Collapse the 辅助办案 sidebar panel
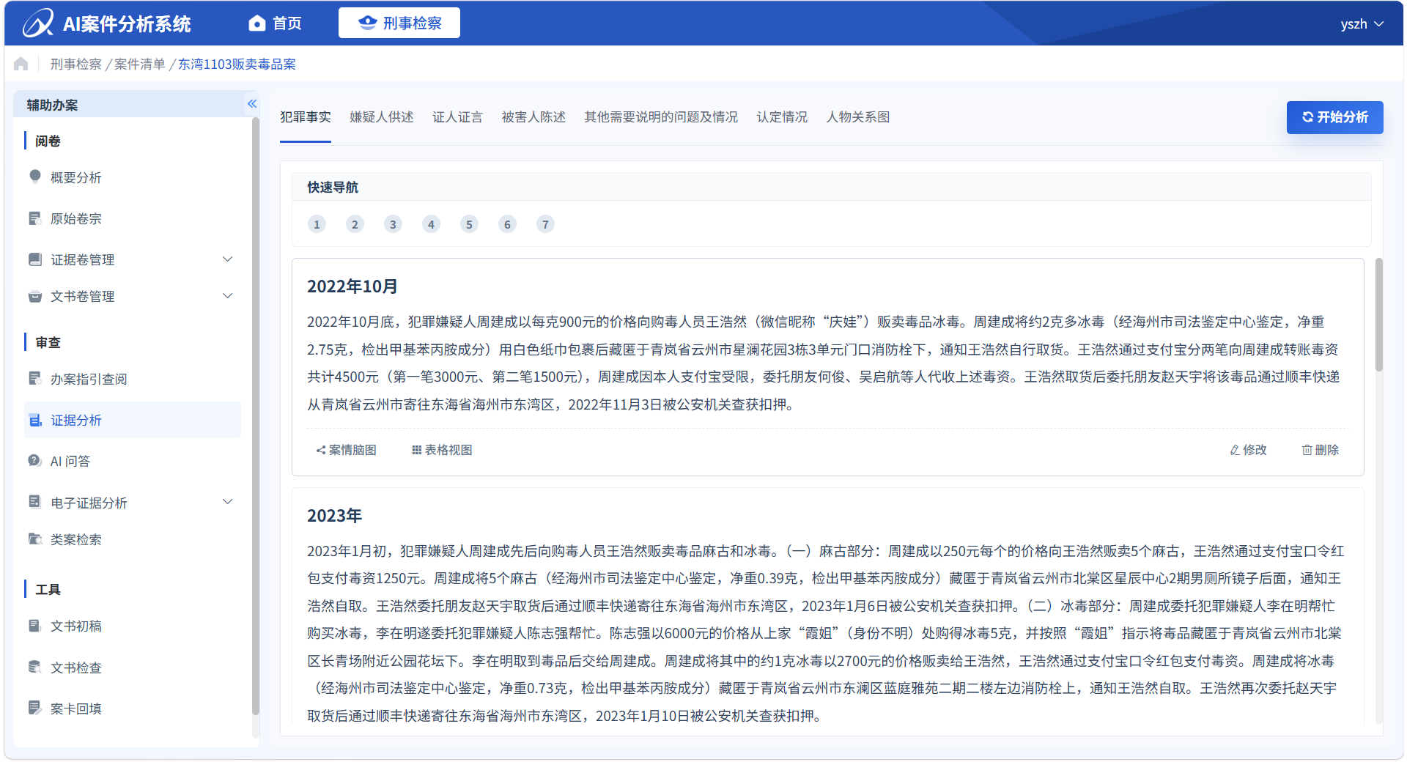This screenshot has width=1407, height=762. click(252, 104)
